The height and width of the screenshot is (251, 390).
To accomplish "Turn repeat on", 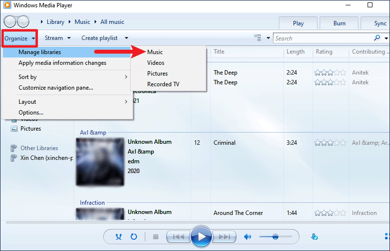I will point(134,236).
